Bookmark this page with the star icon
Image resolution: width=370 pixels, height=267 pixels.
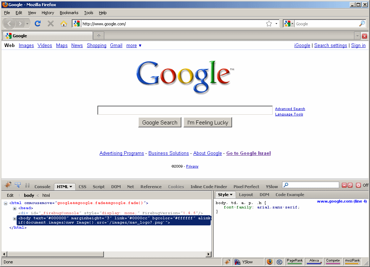[269, 24]
